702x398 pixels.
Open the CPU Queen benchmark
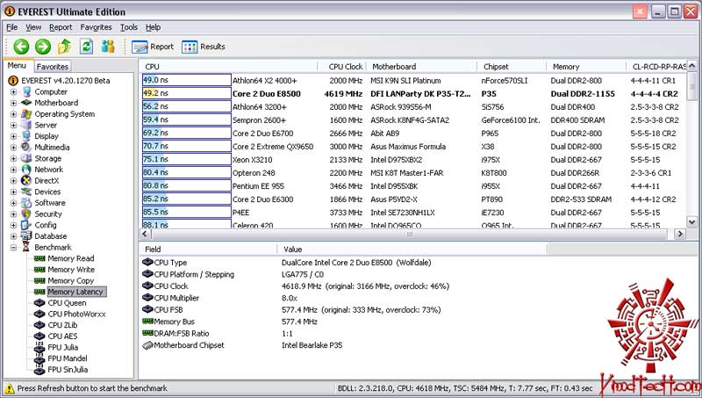point(67,303)
